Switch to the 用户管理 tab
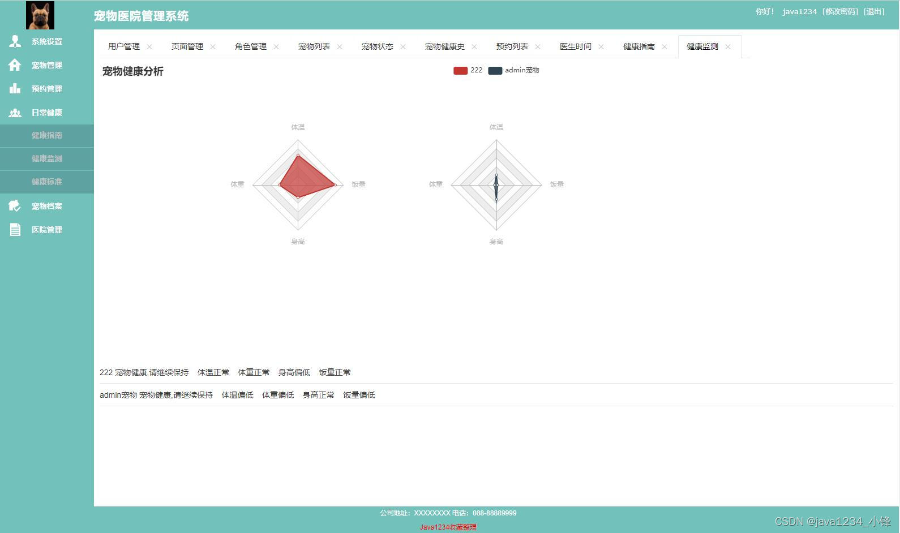 pos(124,46)
